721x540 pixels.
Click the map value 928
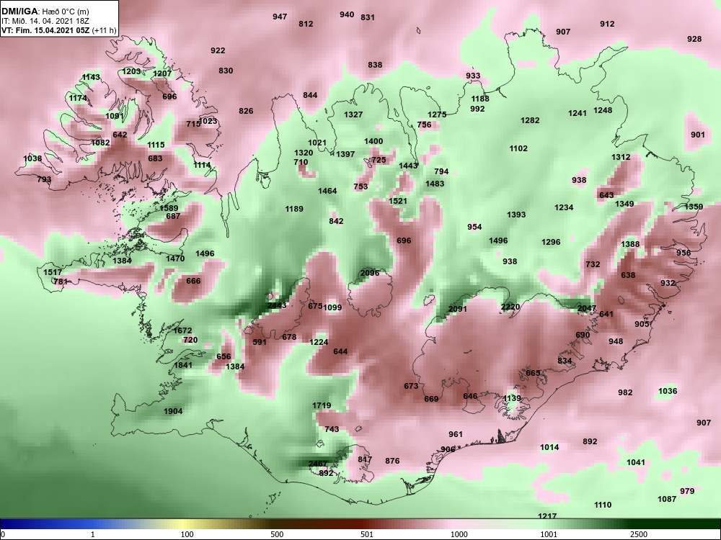tap(694, 39)
